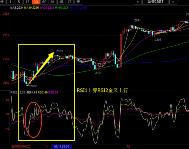Select the 15-minute period tab
Viewport: 189px width, 149px height.
point(27,2)
